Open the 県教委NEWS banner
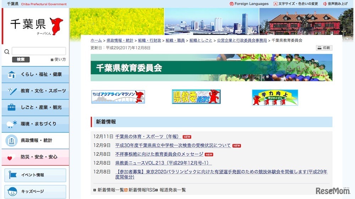The height and width of the screenshot is (199, 355). [x=196, y=97]
